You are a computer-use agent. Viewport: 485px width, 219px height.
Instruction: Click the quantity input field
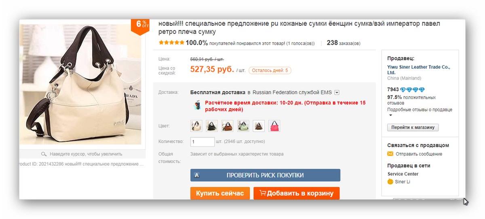coord(202,142)
